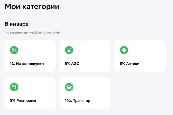Select the '5% Аптеки' label
This screenshot has width=173, height=115.
(129, 64)
